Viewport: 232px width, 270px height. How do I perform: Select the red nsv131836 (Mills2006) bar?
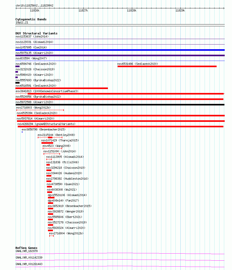(48, 165)
